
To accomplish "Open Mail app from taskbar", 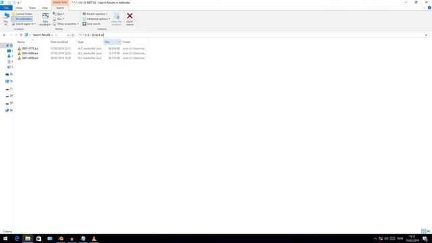I will click(50, 238).
